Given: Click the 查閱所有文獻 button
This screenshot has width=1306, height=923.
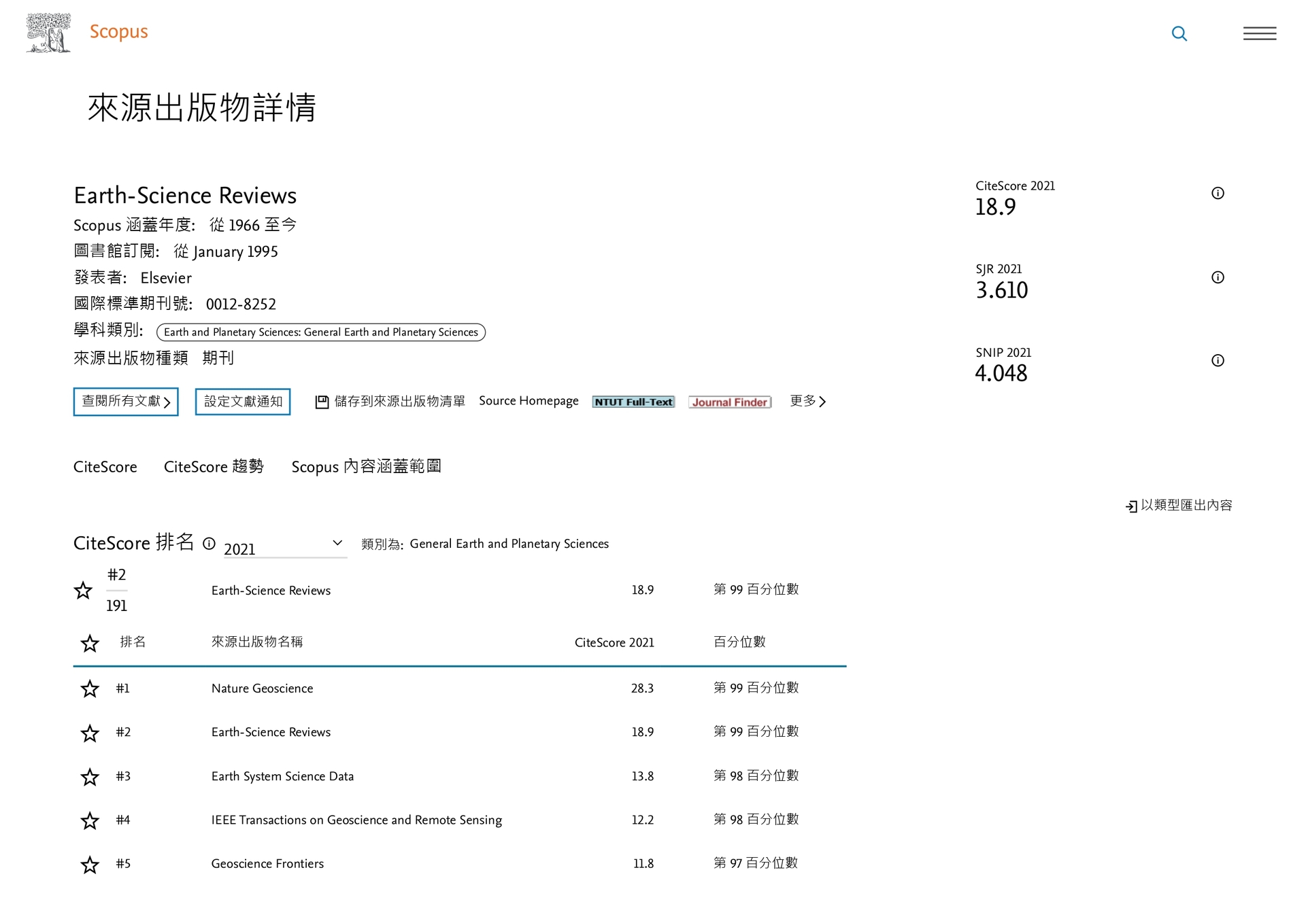Looking at the screenshot, I should click(x=126, y=402).
